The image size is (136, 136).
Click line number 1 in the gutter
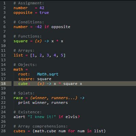click(x=4, y=3)
